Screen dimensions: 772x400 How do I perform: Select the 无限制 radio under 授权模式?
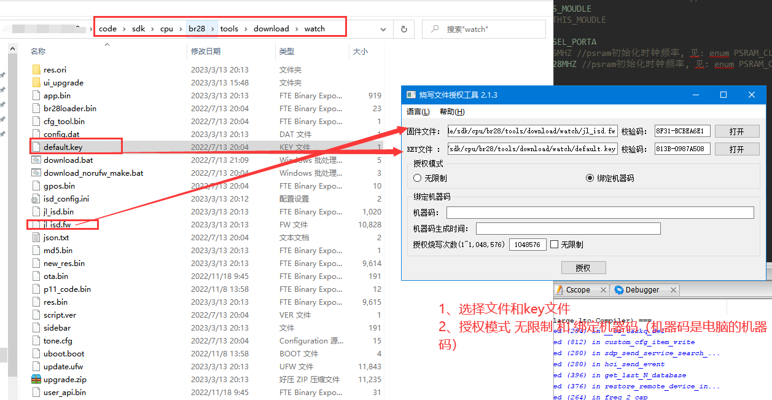click(x=418, y=178)
